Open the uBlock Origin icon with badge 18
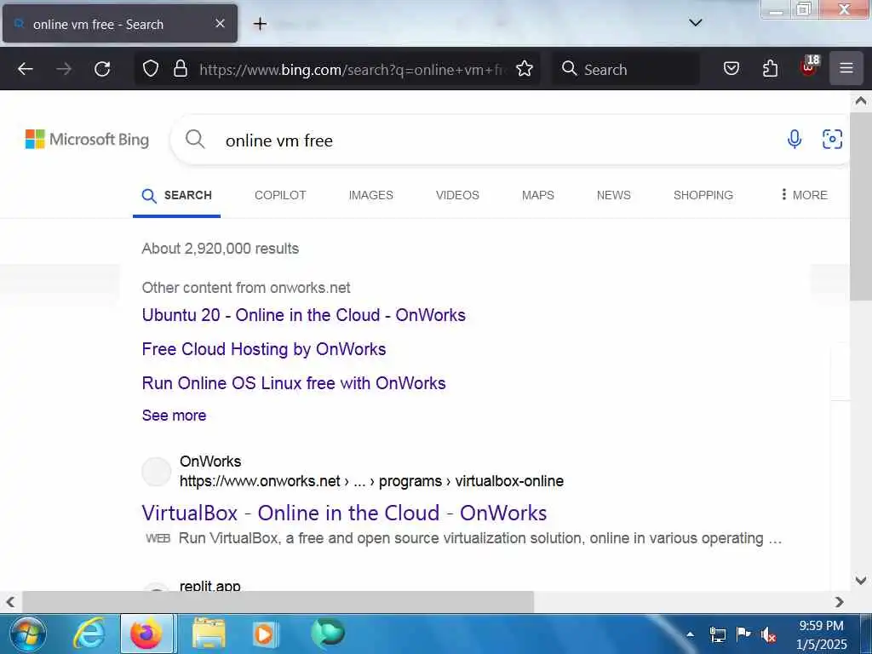The image size is (872, 654). pyautogui.click(x=810, y=66)
